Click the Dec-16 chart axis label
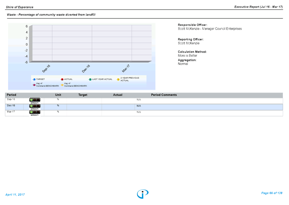Screen dimensions: 289x205 [x=86, y=69]
